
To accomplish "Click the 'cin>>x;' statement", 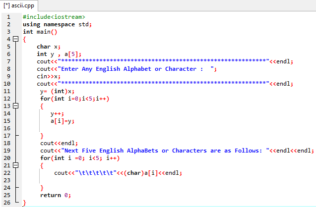I will click(49, 76).
